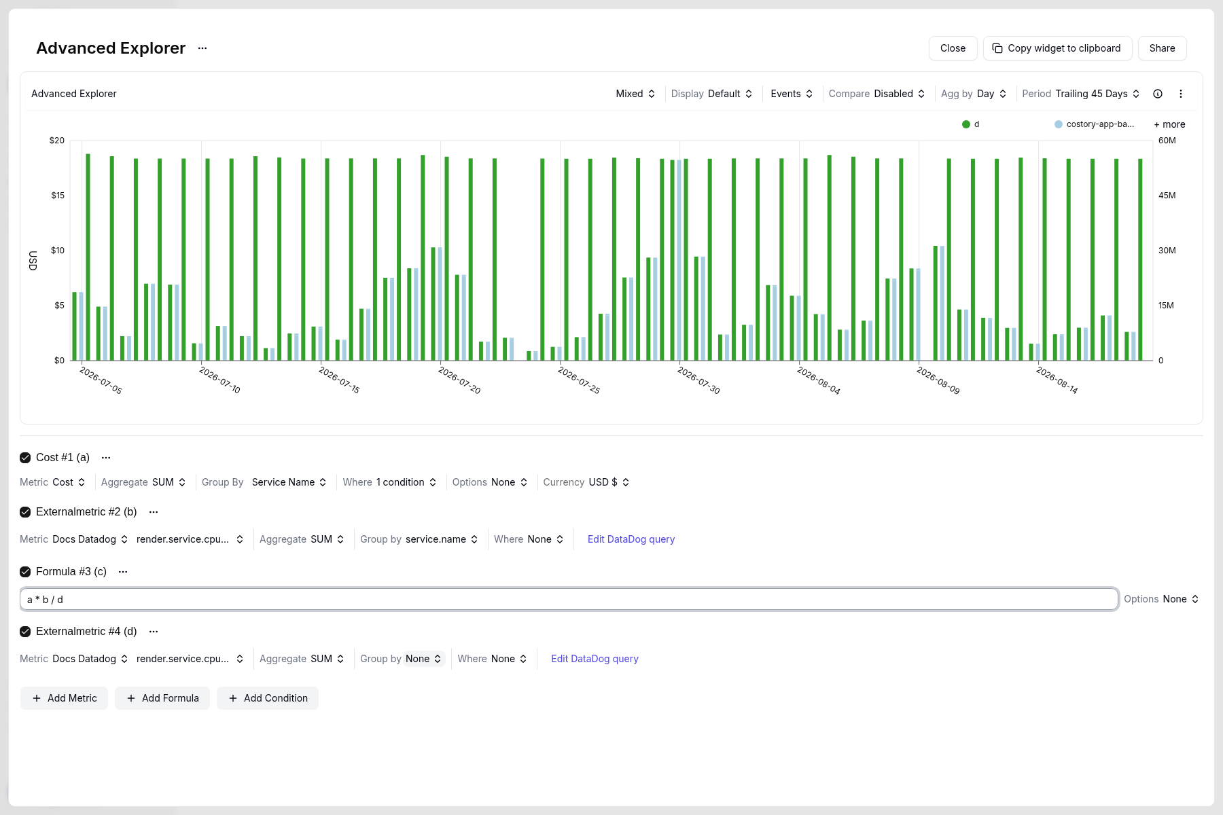Open render.service.cpu metric dropdown in Externalmetric #4
Screen dimensions: 1223x815
[190, 659]
